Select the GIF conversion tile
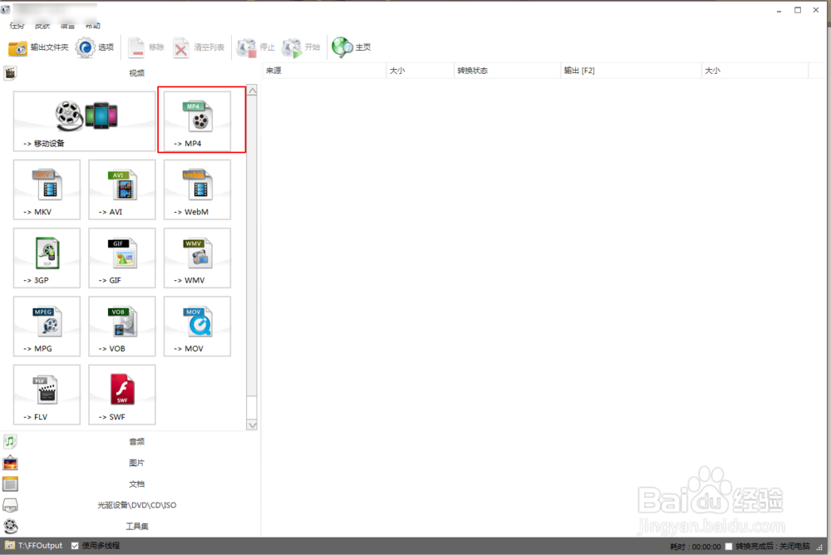The image size is (831, 555). tap(122, 258)
